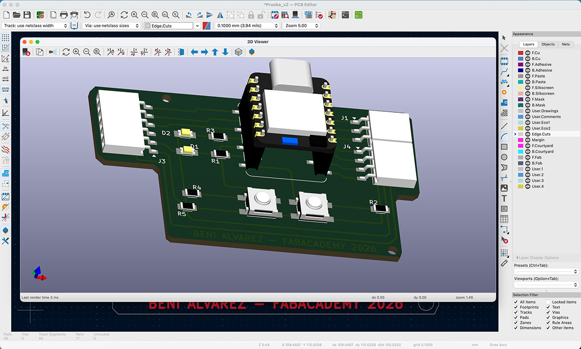Hide the B.Cu layer
Viewport: 581px width, 349px height.
tap(528, 59)
